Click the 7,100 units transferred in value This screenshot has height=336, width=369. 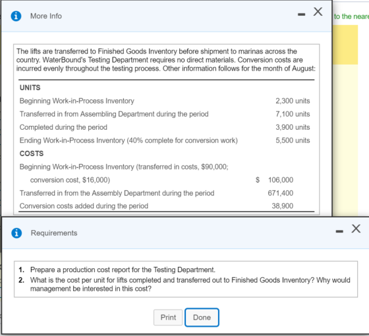coord(293,114)
